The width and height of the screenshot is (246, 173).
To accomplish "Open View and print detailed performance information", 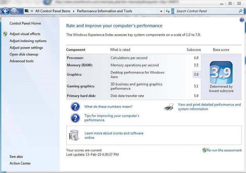I will [x=209, y=107].
